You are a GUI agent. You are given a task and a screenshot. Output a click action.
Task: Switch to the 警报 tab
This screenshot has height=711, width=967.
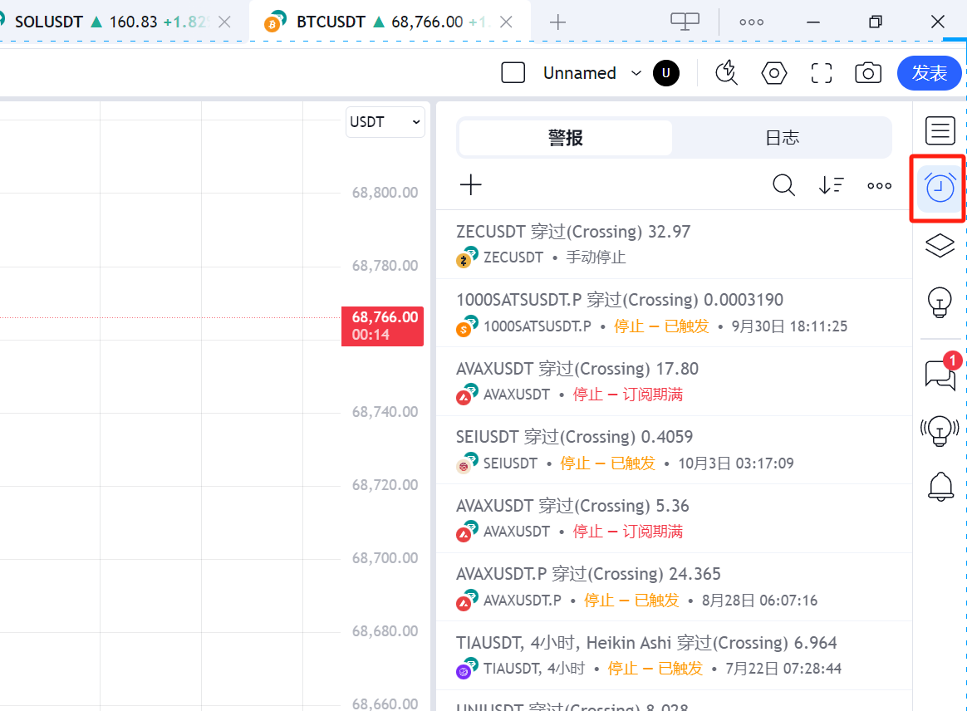(x=566, y=138)
